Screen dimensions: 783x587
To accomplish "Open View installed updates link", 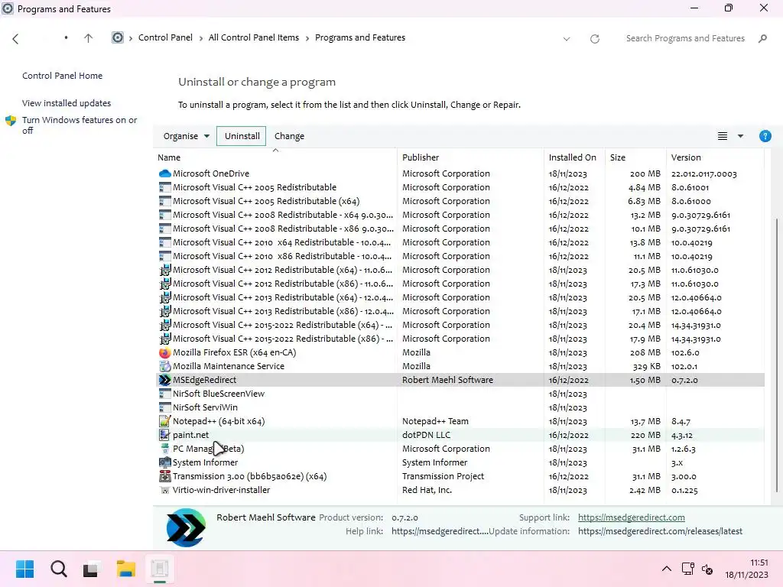I will [67, 103].
